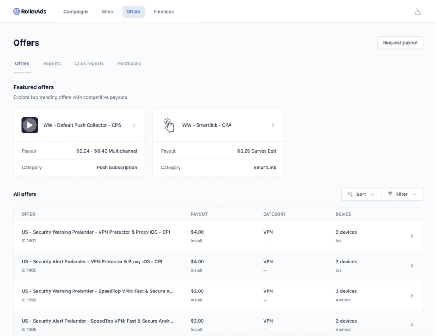
Task: Click $2.00 payout in ID 1399 row
Action: (x=197, y=291)
